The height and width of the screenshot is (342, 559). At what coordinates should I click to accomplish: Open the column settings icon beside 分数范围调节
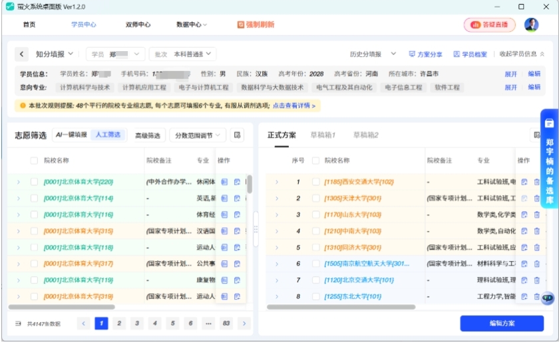tap(237, 135)
